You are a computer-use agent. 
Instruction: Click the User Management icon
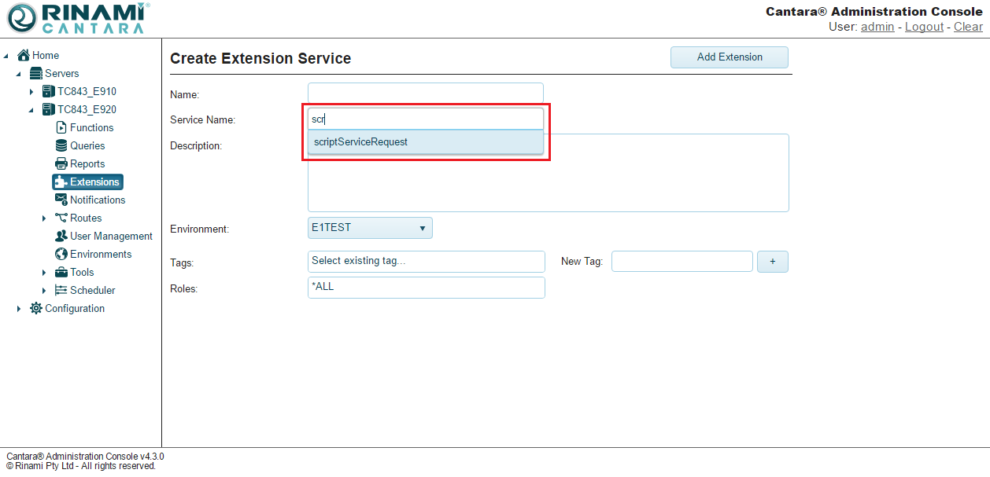pos(61,236)
